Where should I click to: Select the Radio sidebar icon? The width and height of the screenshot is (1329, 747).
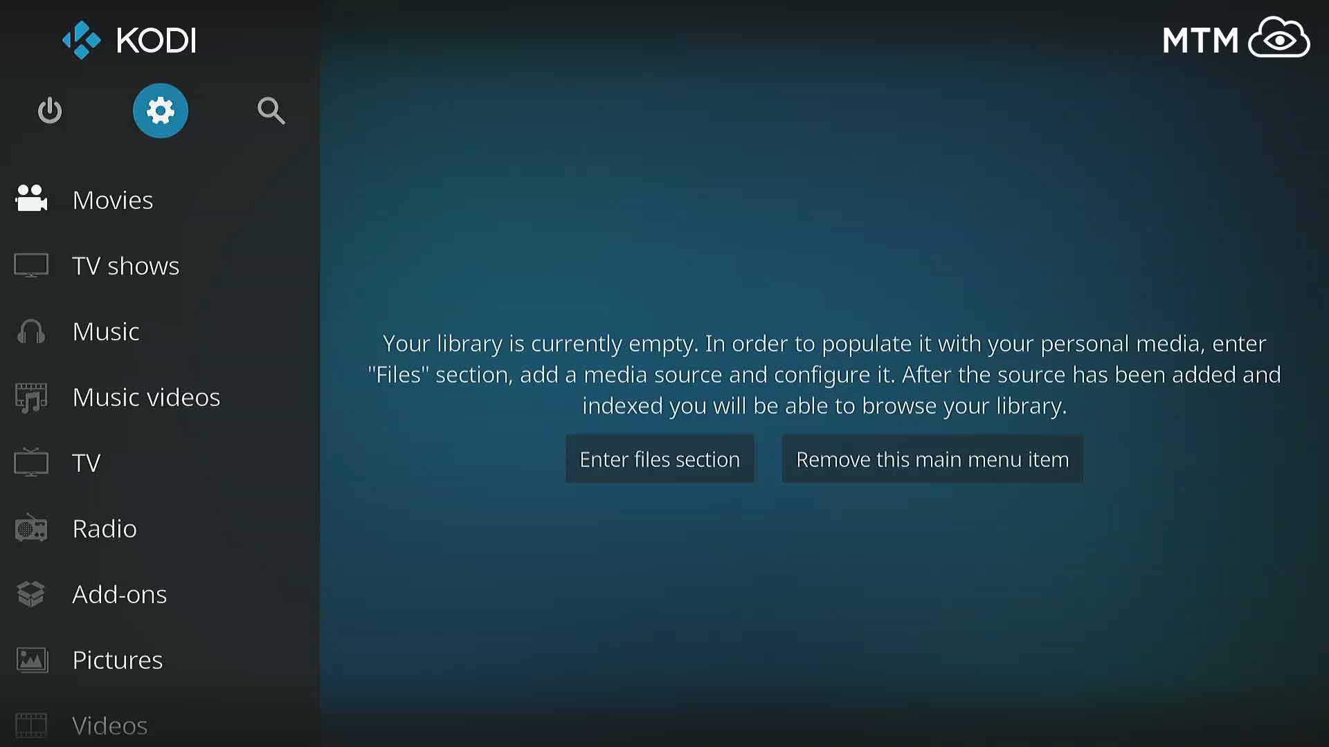point(30,528)
